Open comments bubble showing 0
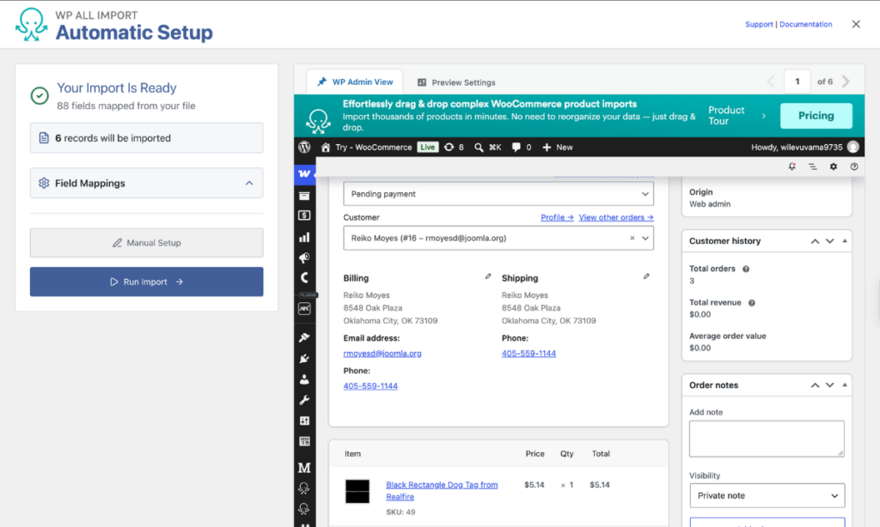Screen dimensions: 880x527 (522, 147)
